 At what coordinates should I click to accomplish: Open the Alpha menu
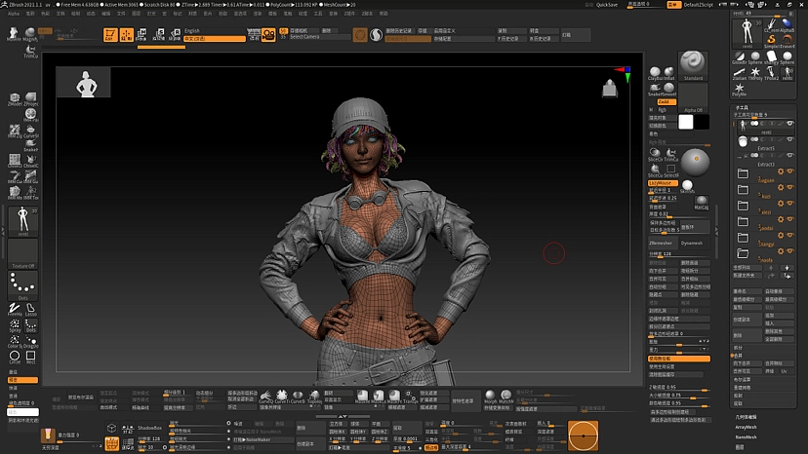14,14
